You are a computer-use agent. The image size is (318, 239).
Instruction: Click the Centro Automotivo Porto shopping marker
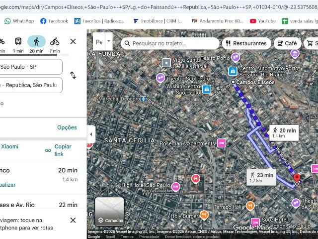[233, 71]
